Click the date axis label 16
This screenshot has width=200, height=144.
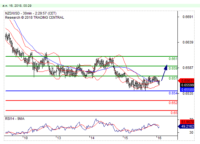tap(159, 138)
